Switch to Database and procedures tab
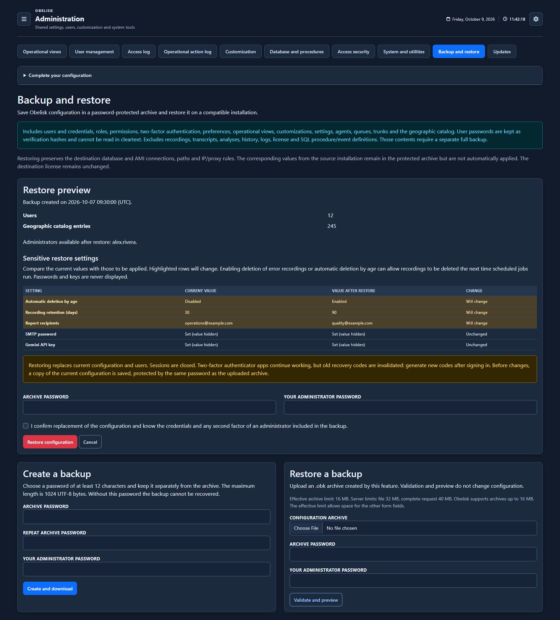The image size is (560, 620). point(297,52)
